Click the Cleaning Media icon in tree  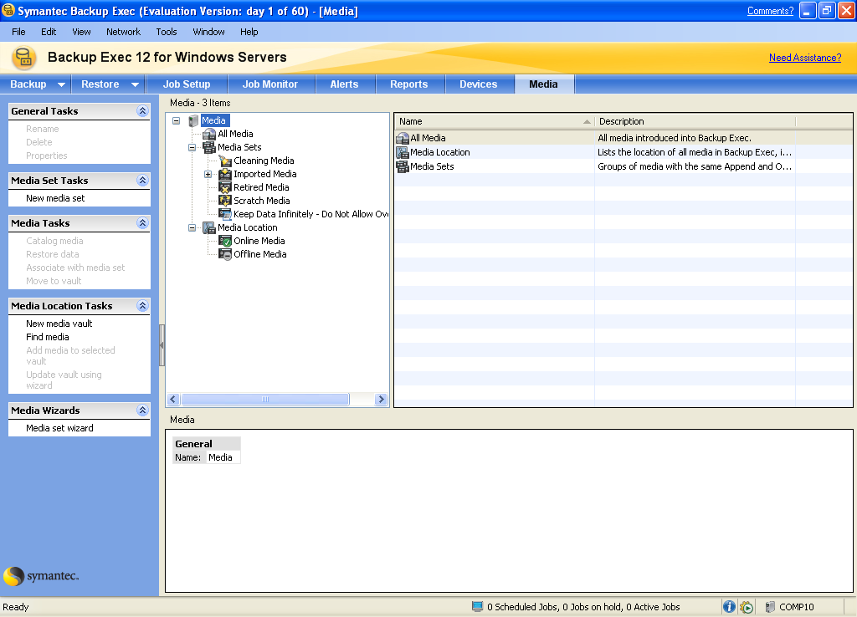(x=225, y=161)
